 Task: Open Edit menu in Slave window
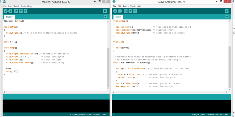coord(119,6)
